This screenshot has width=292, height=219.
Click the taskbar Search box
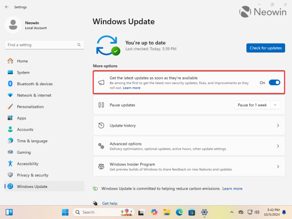click(103, 212)
